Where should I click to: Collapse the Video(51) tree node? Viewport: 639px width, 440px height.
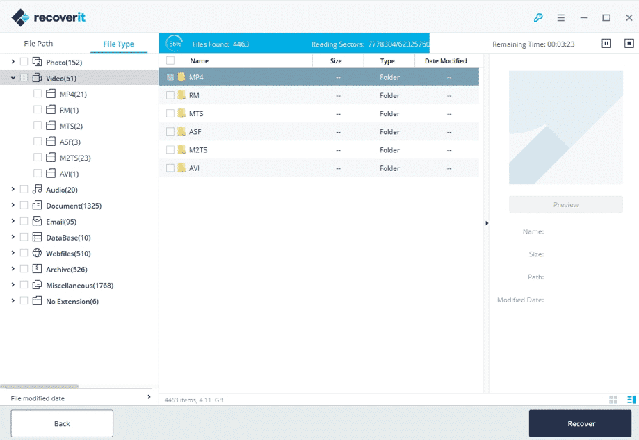tap(13, 79)
